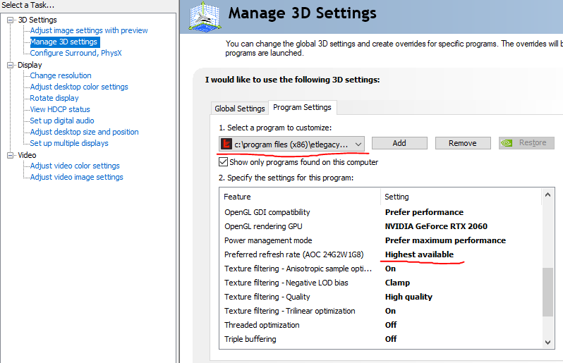Select Texture filtering - Anisotropic sample optimization row
Screen dimensions: 563x363
click(380, 269)
